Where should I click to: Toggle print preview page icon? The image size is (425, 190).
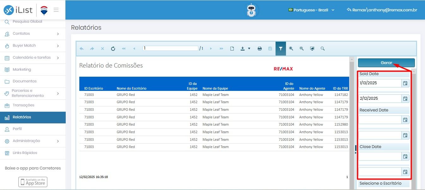point(232,49)
